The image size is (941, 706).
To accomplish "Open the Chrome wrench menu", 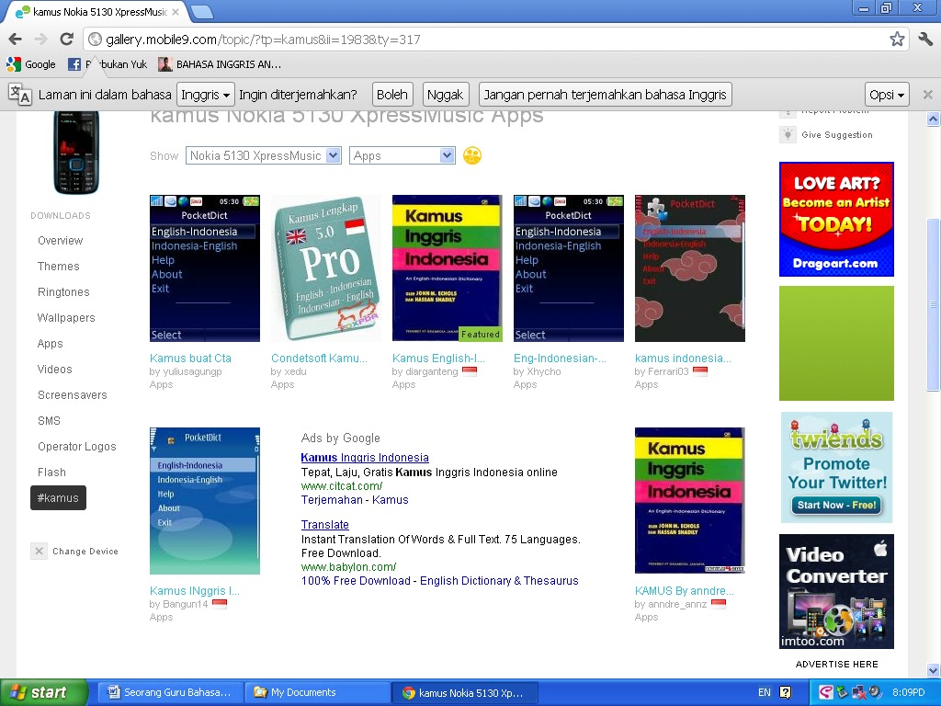I will (924, 40).
